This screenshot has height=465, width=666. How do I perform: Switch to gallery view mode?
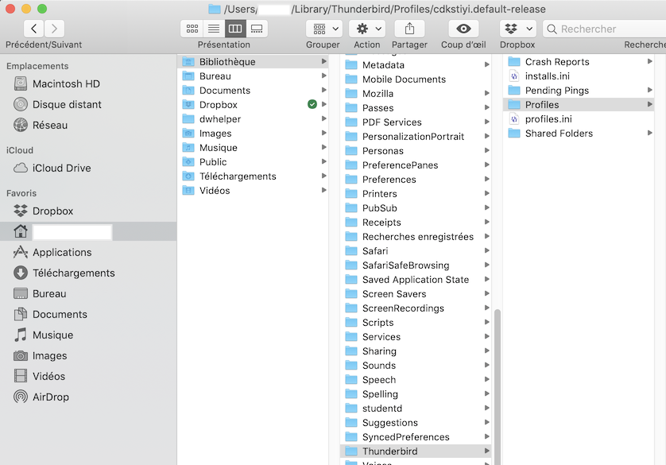click(256, 29)
